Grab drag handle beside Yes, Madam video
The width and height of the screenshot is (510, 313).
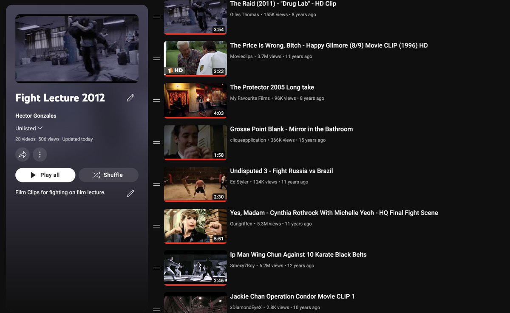point(156,226)
